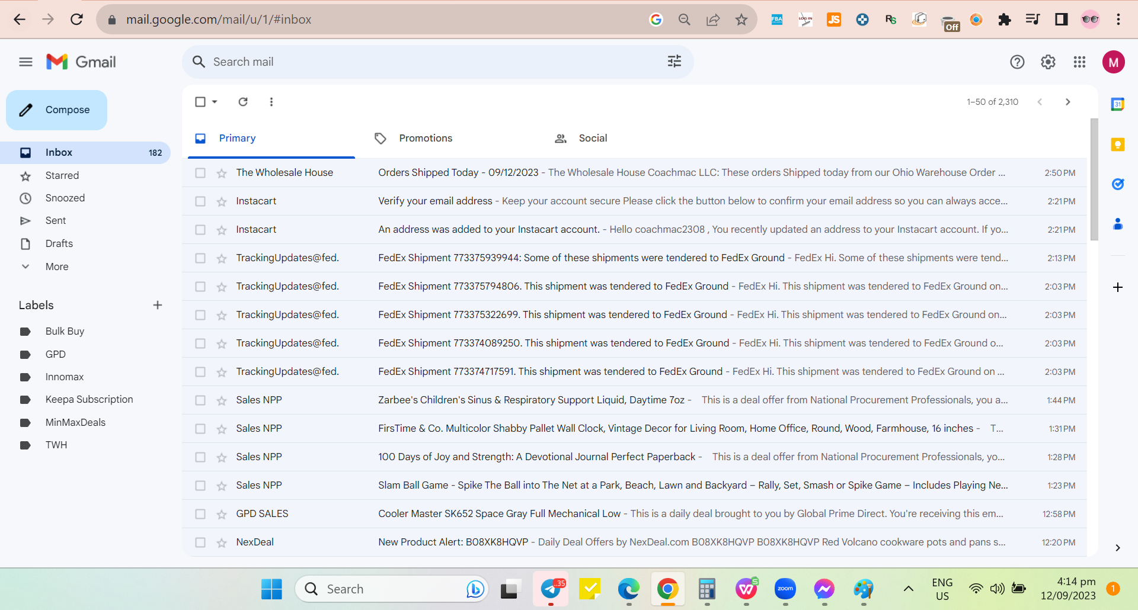
Task: Open Google apps grid
Action: [1079, 62]
